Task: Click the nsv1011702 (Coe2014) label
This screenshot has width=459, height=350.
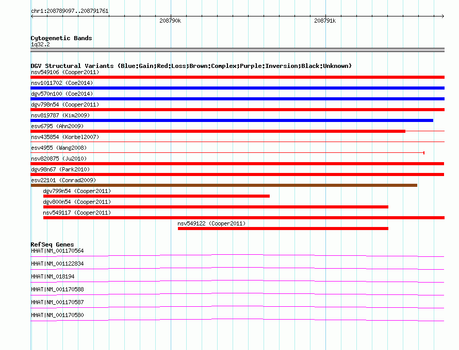Action: tap(62, 83)
